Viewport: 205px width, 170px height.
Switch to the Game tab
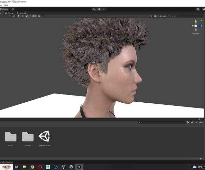coord(9,13)
